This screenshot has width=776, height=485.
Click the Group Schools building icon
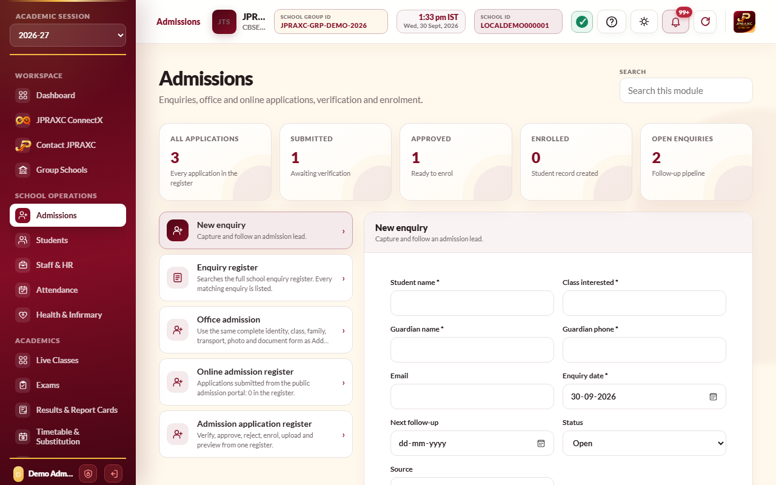[x=22, y=170]
